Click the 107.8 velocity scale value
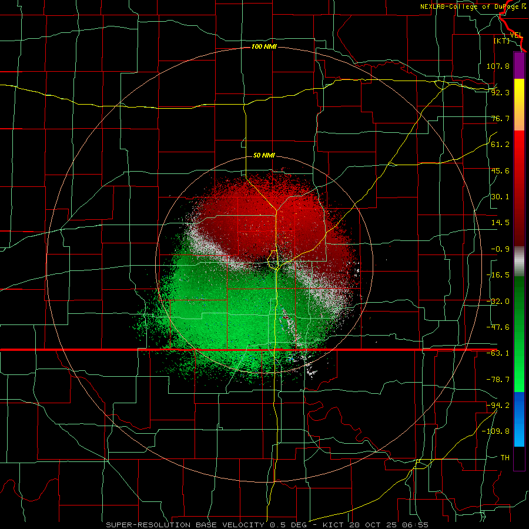529x529 pixels. (498, 66)
